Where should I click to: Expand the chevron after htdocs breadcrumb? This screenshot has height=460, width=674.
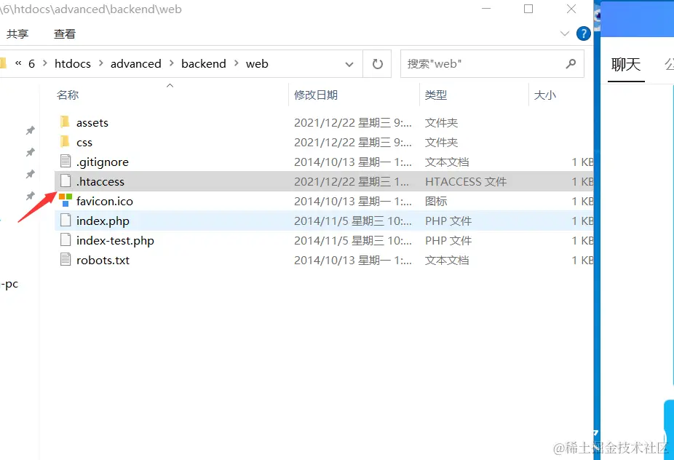coord(101,63)
